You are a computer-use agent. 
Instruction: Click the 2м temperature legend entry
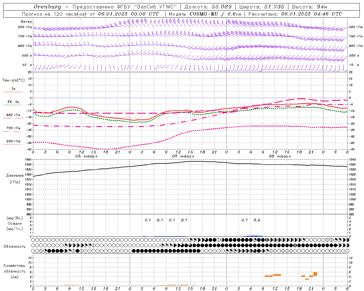(13, 89)
